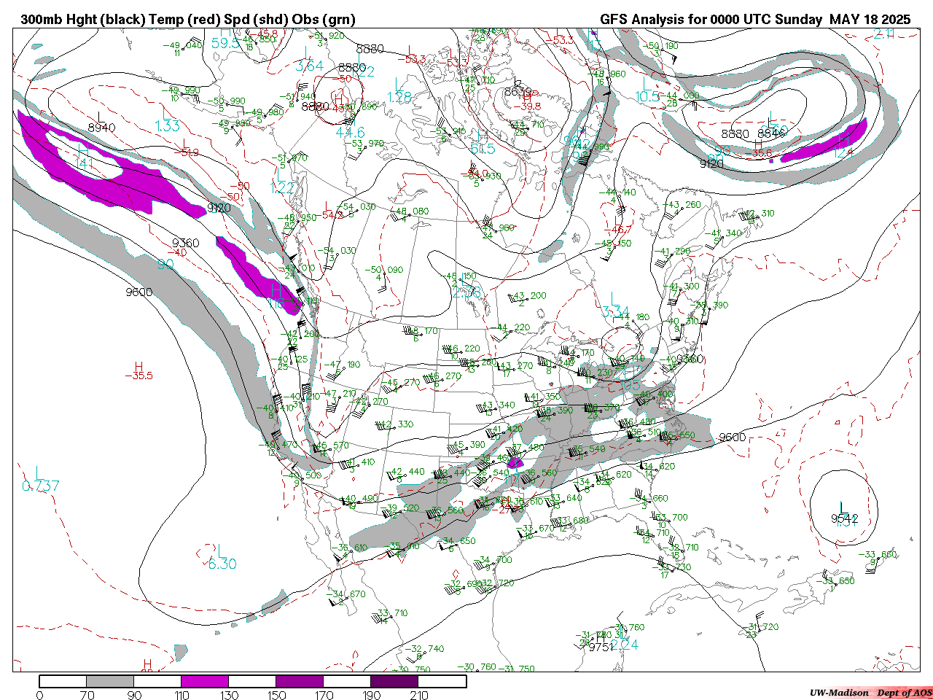Click the cyan 141 wind maximum value
Screen dimensions: 933x700
point(85,163)
